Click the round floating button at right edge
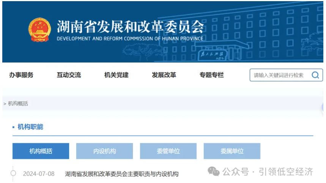This screenshot has height=183, width=326. coord(323,108)
